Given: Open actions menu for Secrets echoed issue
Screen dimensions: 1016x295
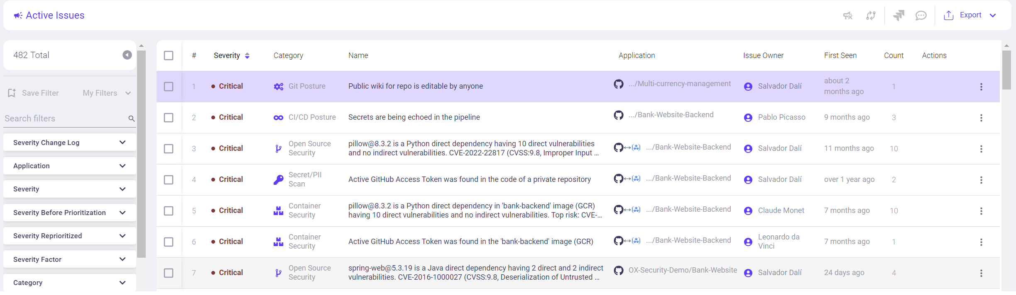Looking at the screenshot, I should coord(981,118).
